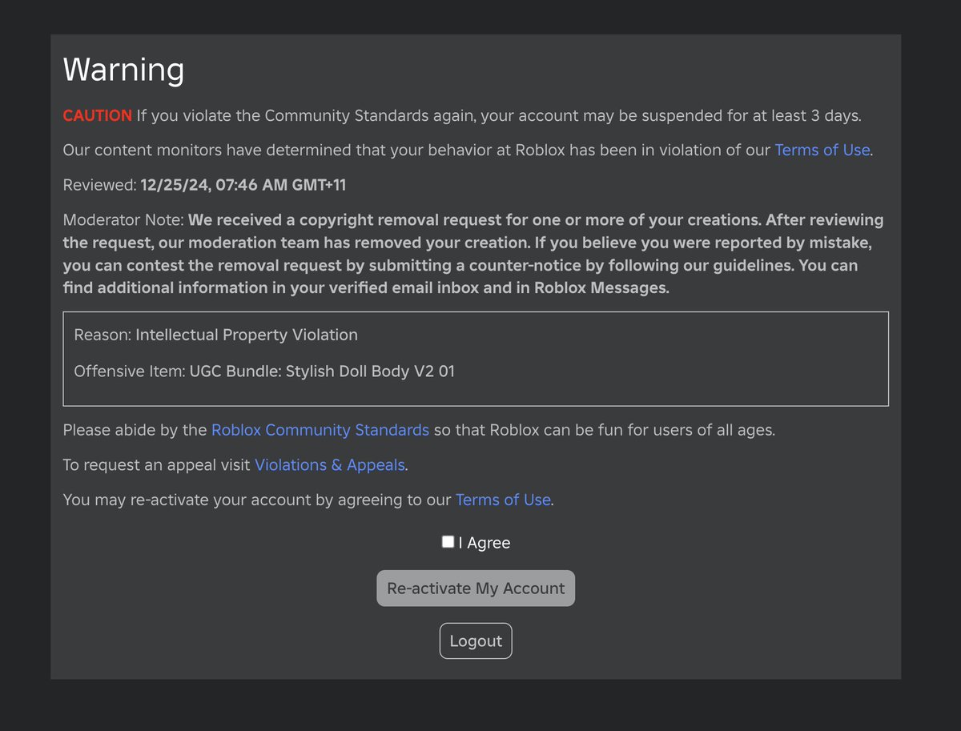Open the Roblox Community Standards link

tap(320, 430)
